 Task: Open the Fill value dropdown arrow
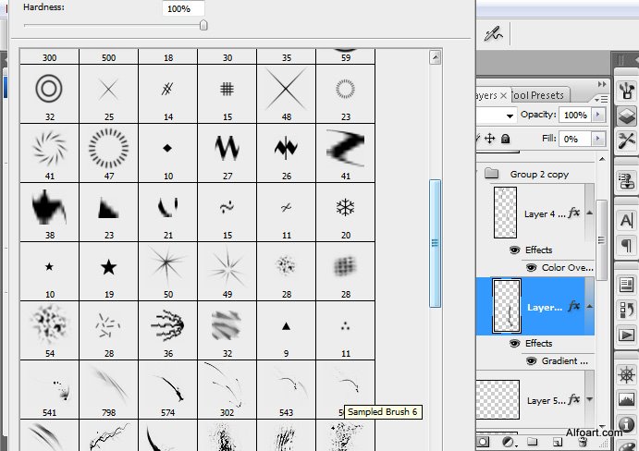pos(599,139)
